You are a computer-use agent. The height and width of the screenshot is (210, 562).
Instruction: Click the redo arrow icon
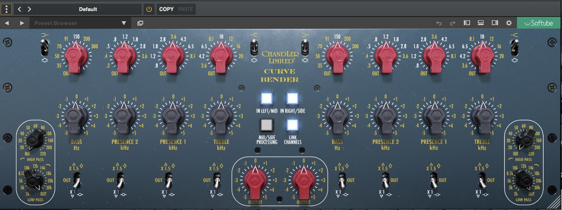tap(453, 23)
